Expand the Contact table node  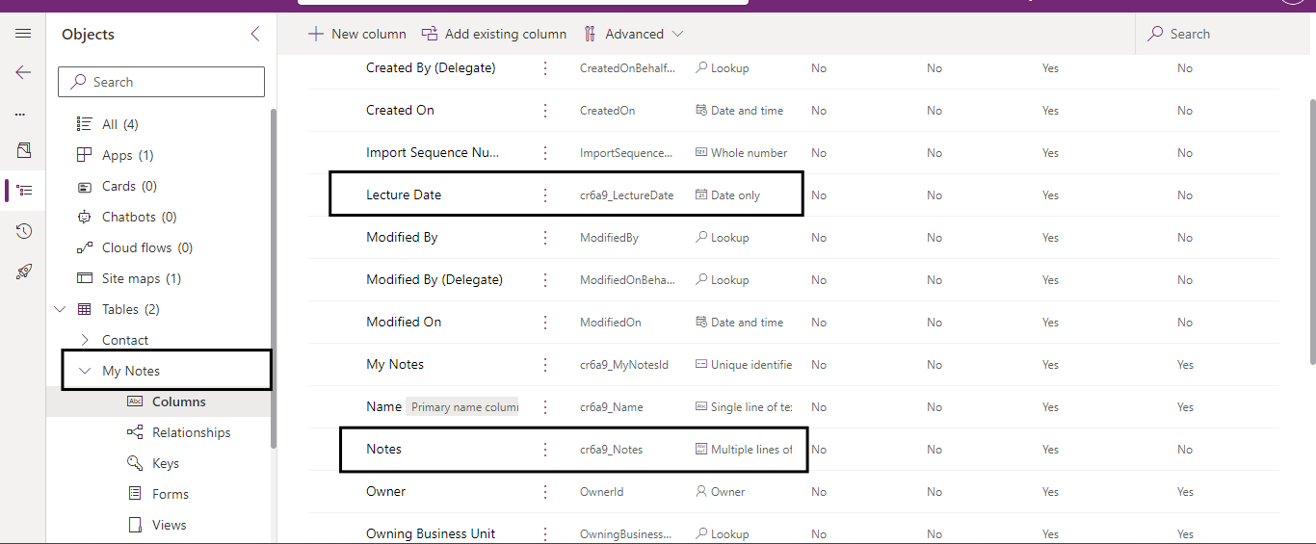point(85,340)
